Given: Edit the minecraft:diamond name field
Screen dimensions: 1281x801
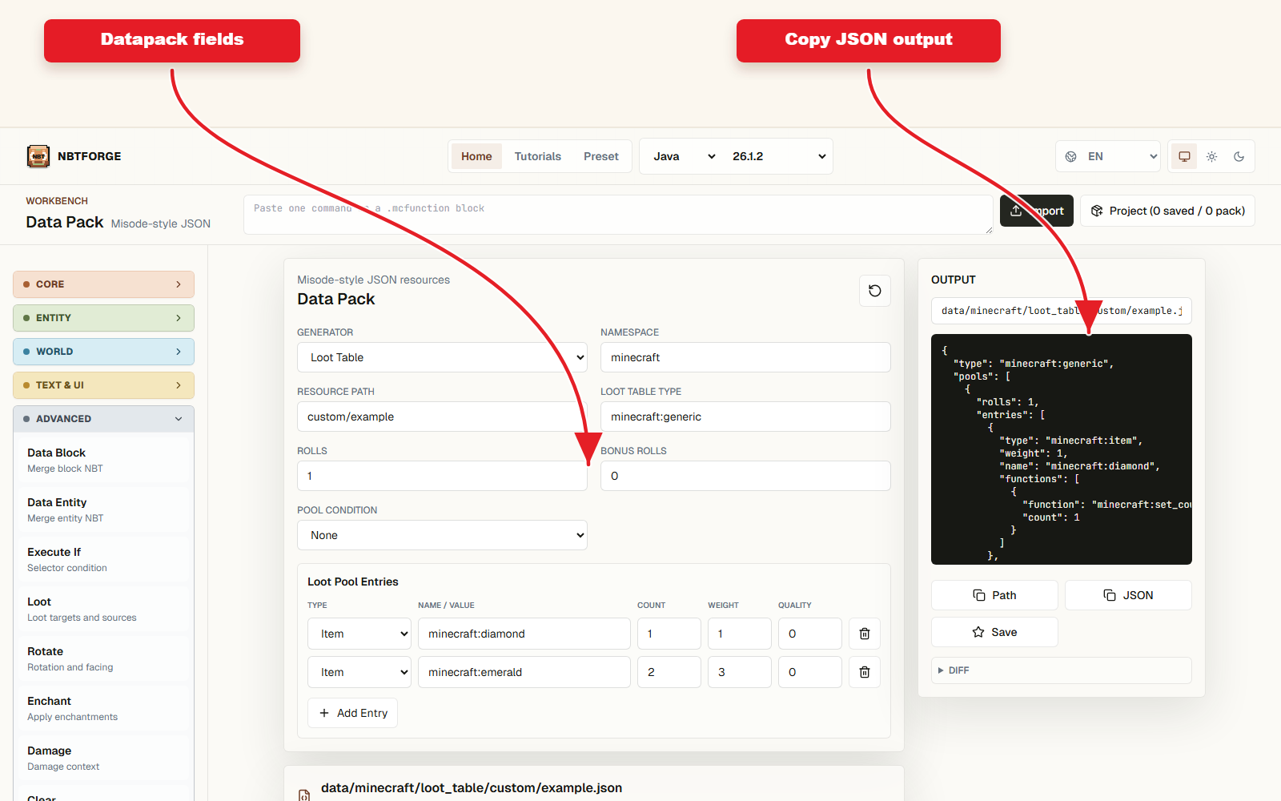Looking at the screenshot, I should click(x=524, y=634).
